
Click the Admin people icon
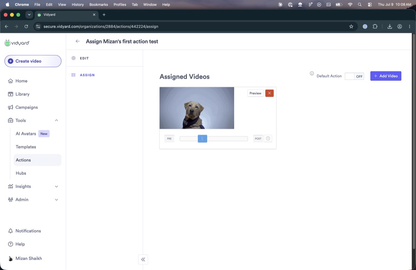pyautogui.click(x=10, y=199)
